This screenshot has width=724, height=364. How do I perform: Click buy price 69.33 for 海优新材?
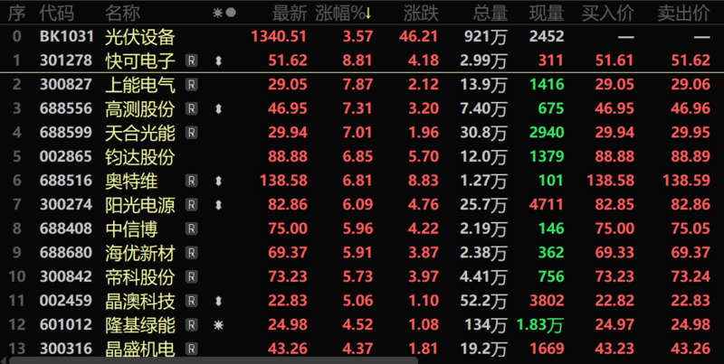[614, 253]
